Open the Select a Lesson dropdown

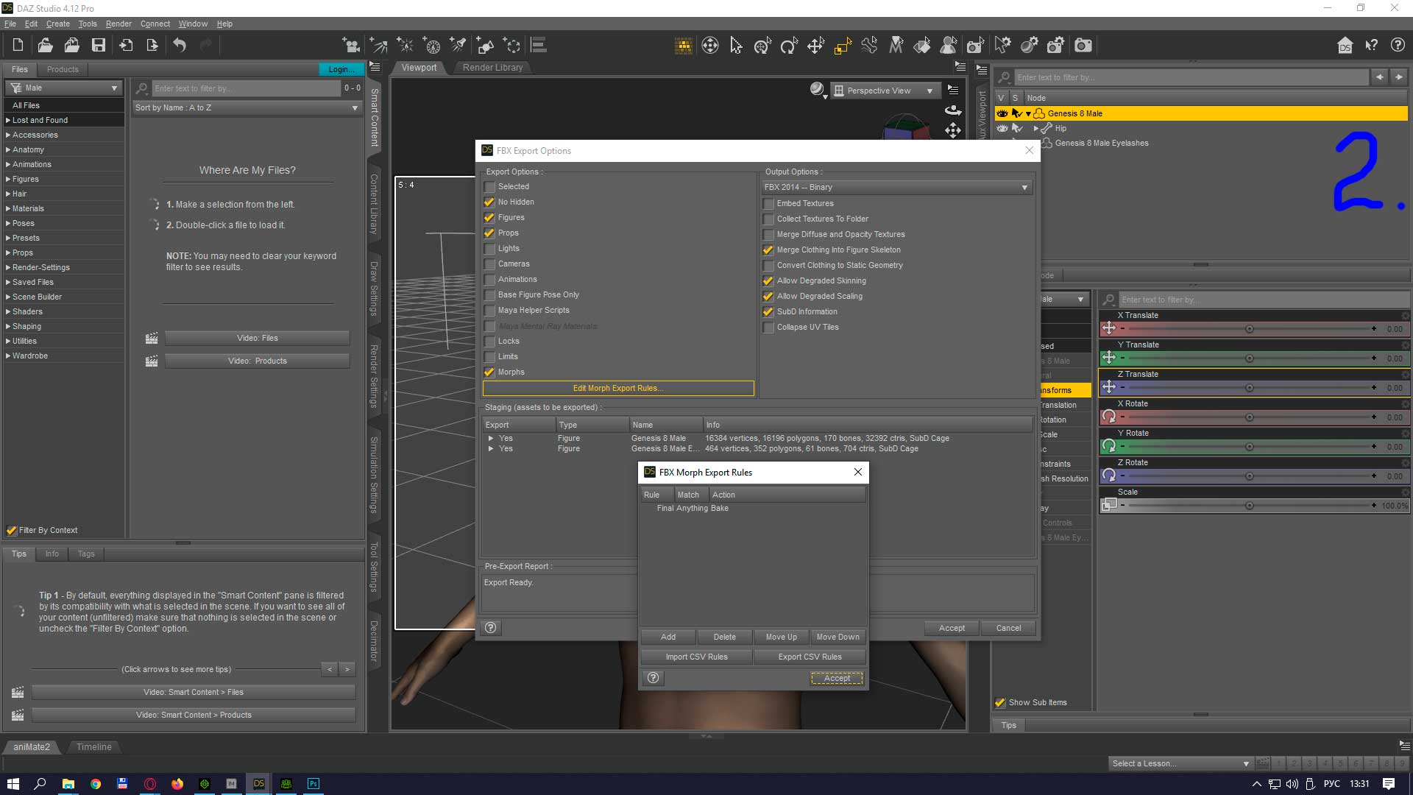(1180, 763)
